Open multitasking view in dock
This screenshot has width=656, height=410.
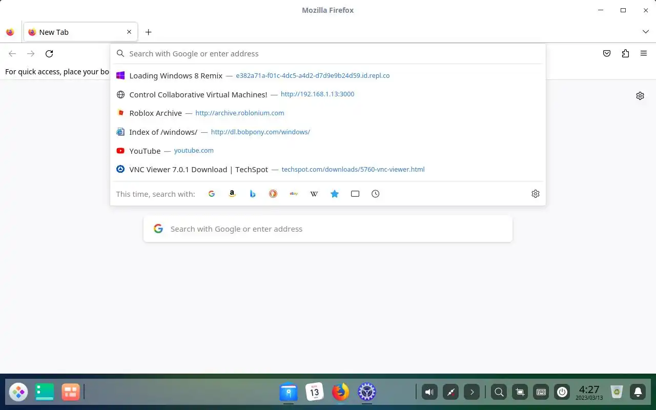pyautogui.click(x=70, y=393)
